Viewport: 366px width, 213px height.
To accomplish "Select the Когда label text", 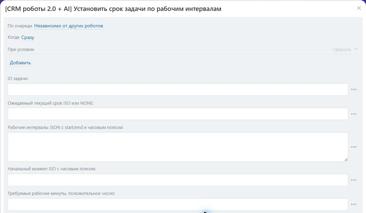I will (14, 37).
